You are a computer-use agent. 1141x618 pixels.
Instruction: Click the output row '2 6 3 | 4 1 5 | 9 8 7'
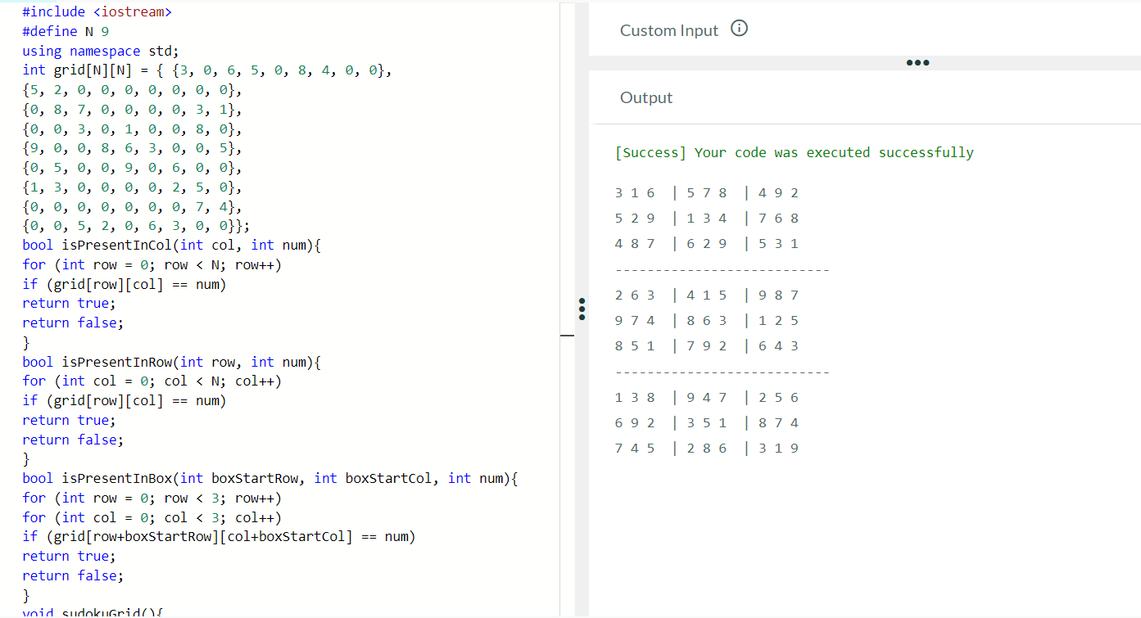tap(707, 295)
